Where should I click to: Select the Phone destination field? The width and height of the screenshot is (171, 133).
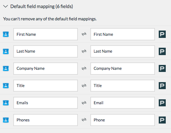123,120
